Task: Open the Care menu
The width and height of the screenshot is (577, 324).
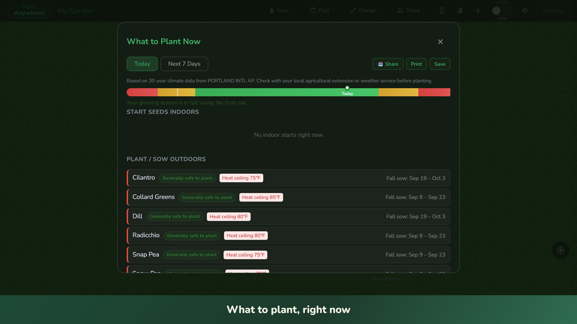Action: click(282, 10)
